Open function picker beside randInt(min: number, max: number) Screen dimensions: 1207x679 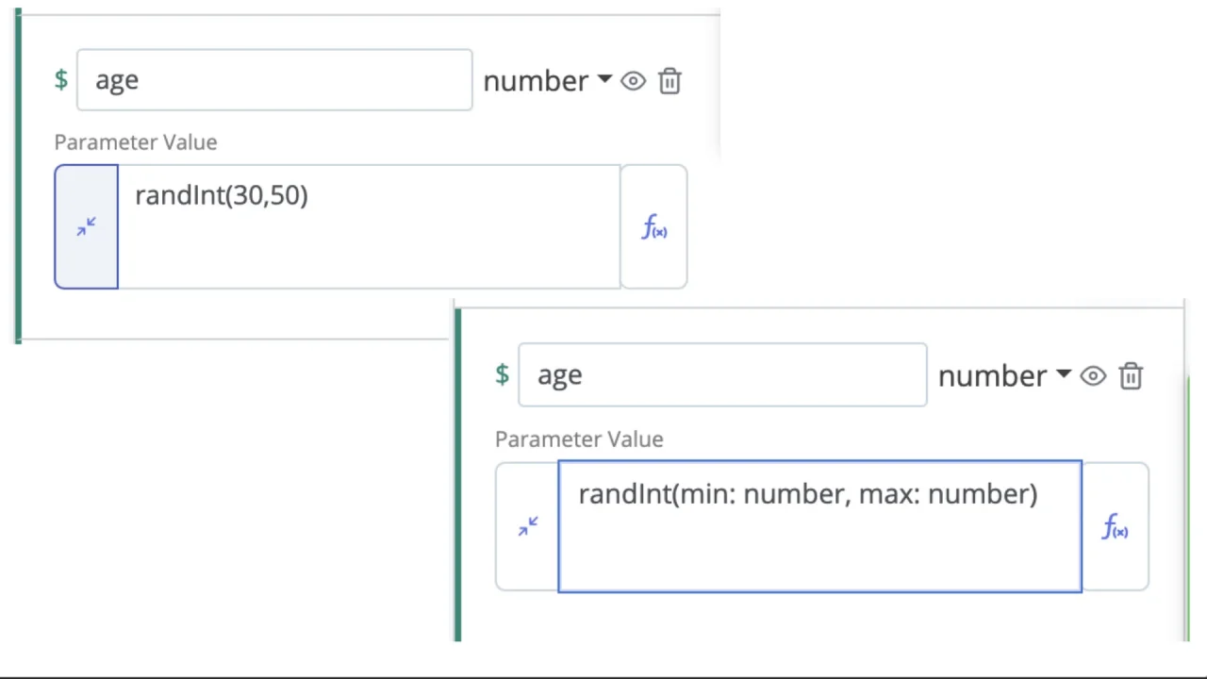1116,527
